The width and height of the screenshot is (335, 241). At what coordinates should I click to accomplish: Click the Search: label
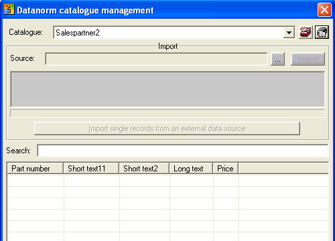click(18, 151)
